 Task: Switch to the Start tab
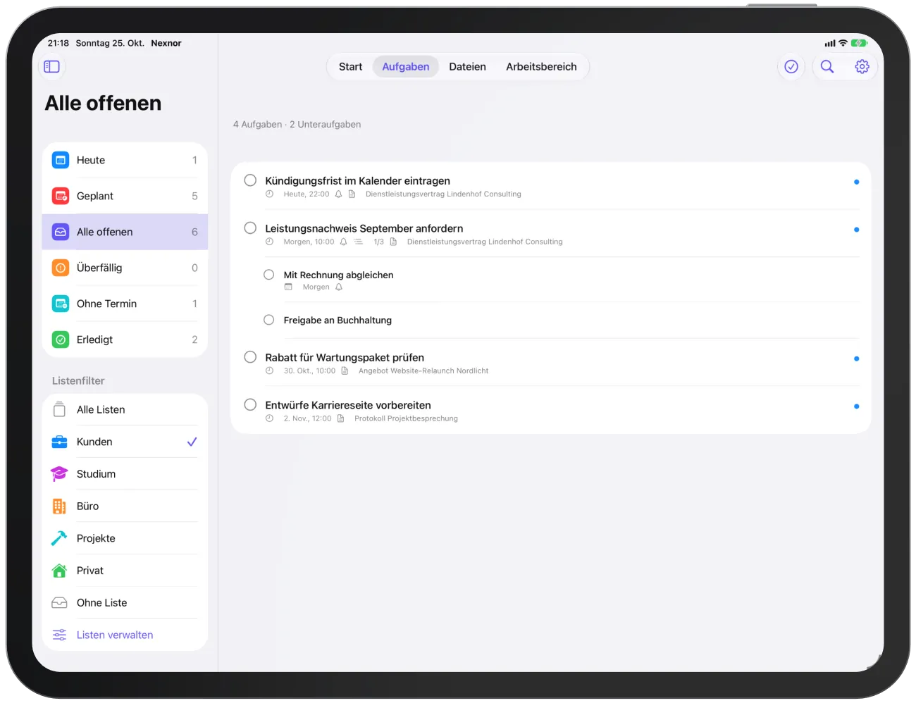pos(350,67)
